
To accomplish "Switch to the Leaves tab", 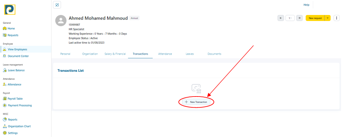I will pos(190,54).
